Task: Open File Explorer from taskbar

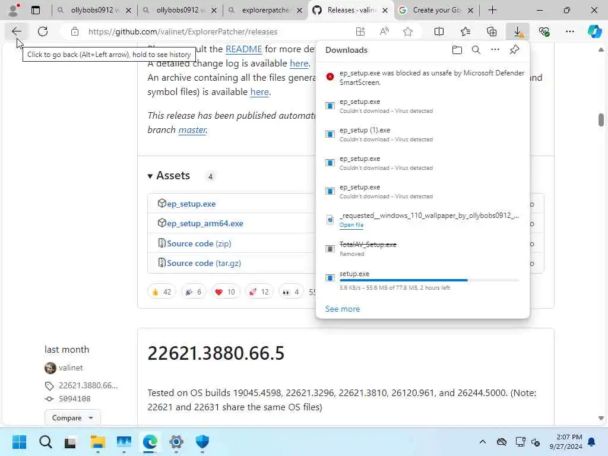Action: (x=98, y=442)
